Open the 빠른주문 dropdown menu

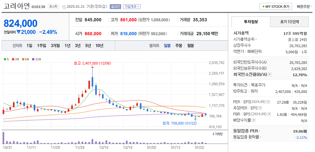click(x=304, y=6)
